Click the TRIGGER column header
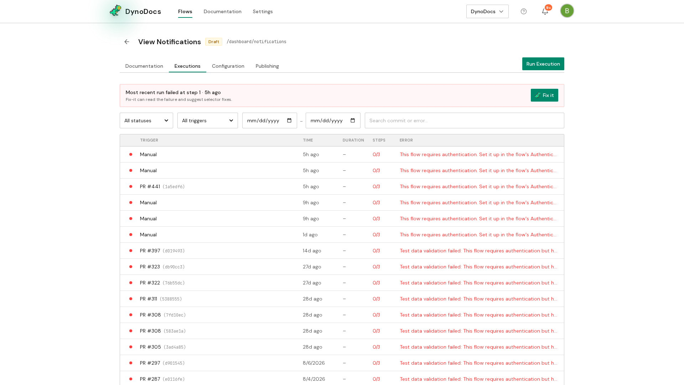The width and height of the screenshot is (684, 385). [149, 140]
